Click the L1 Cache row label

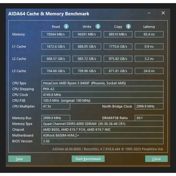19,46
